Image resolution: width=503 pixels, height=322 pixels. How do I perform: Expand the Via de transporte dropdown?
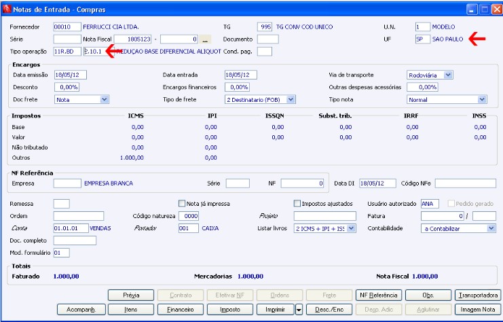pos(448,75)
